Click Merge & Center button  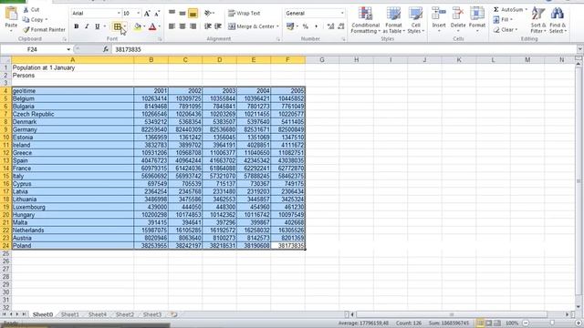pos(251,26)
